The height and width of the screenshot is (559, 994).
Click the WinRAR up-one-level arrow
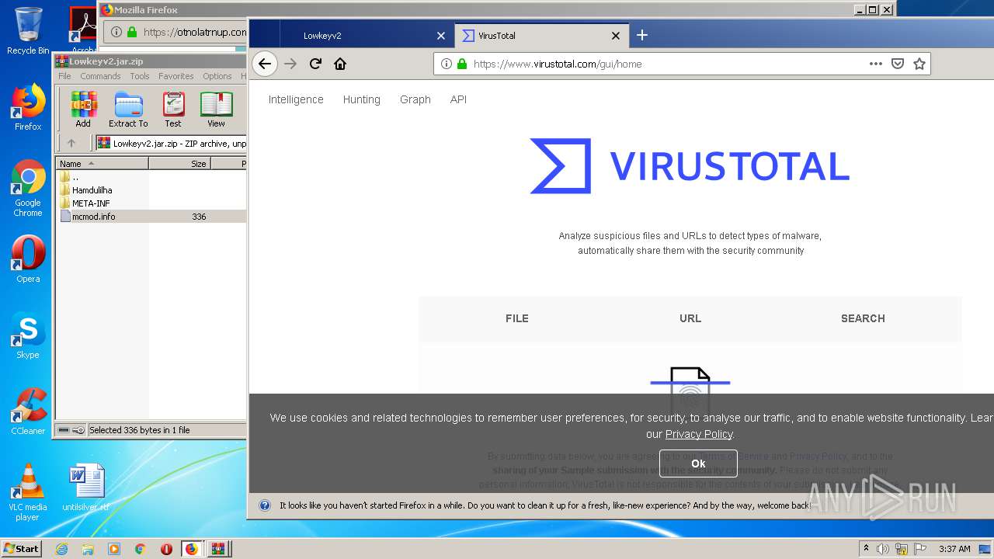71,143
